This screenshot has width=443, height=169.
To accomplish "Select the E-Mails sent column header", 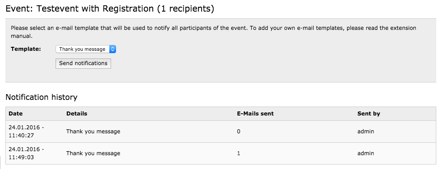I will pos(255,114).
